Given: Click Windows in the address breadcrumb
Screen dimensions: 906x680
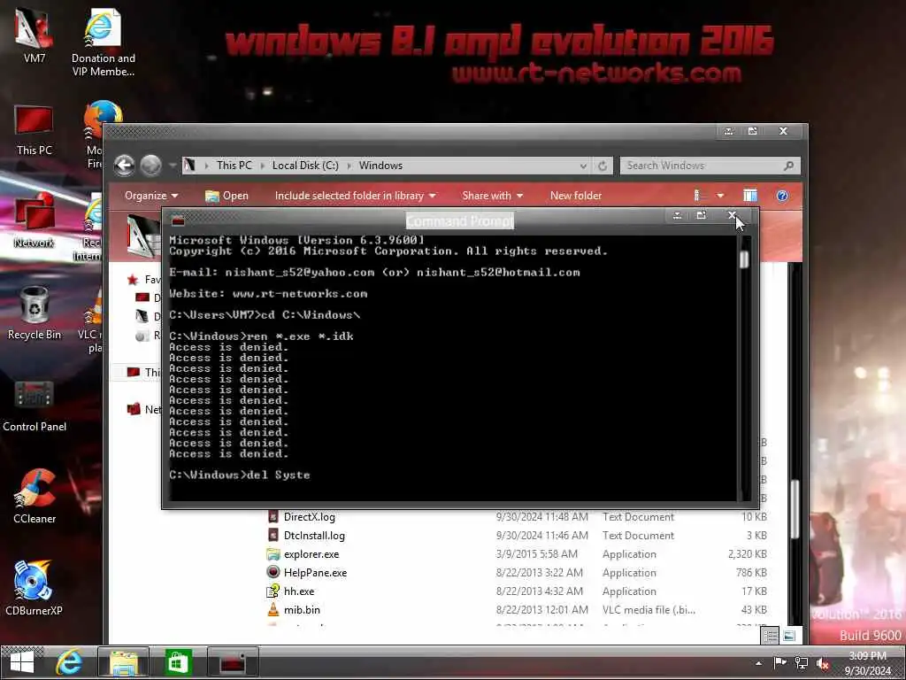Looking at the screenshot, I should point(380,166).
